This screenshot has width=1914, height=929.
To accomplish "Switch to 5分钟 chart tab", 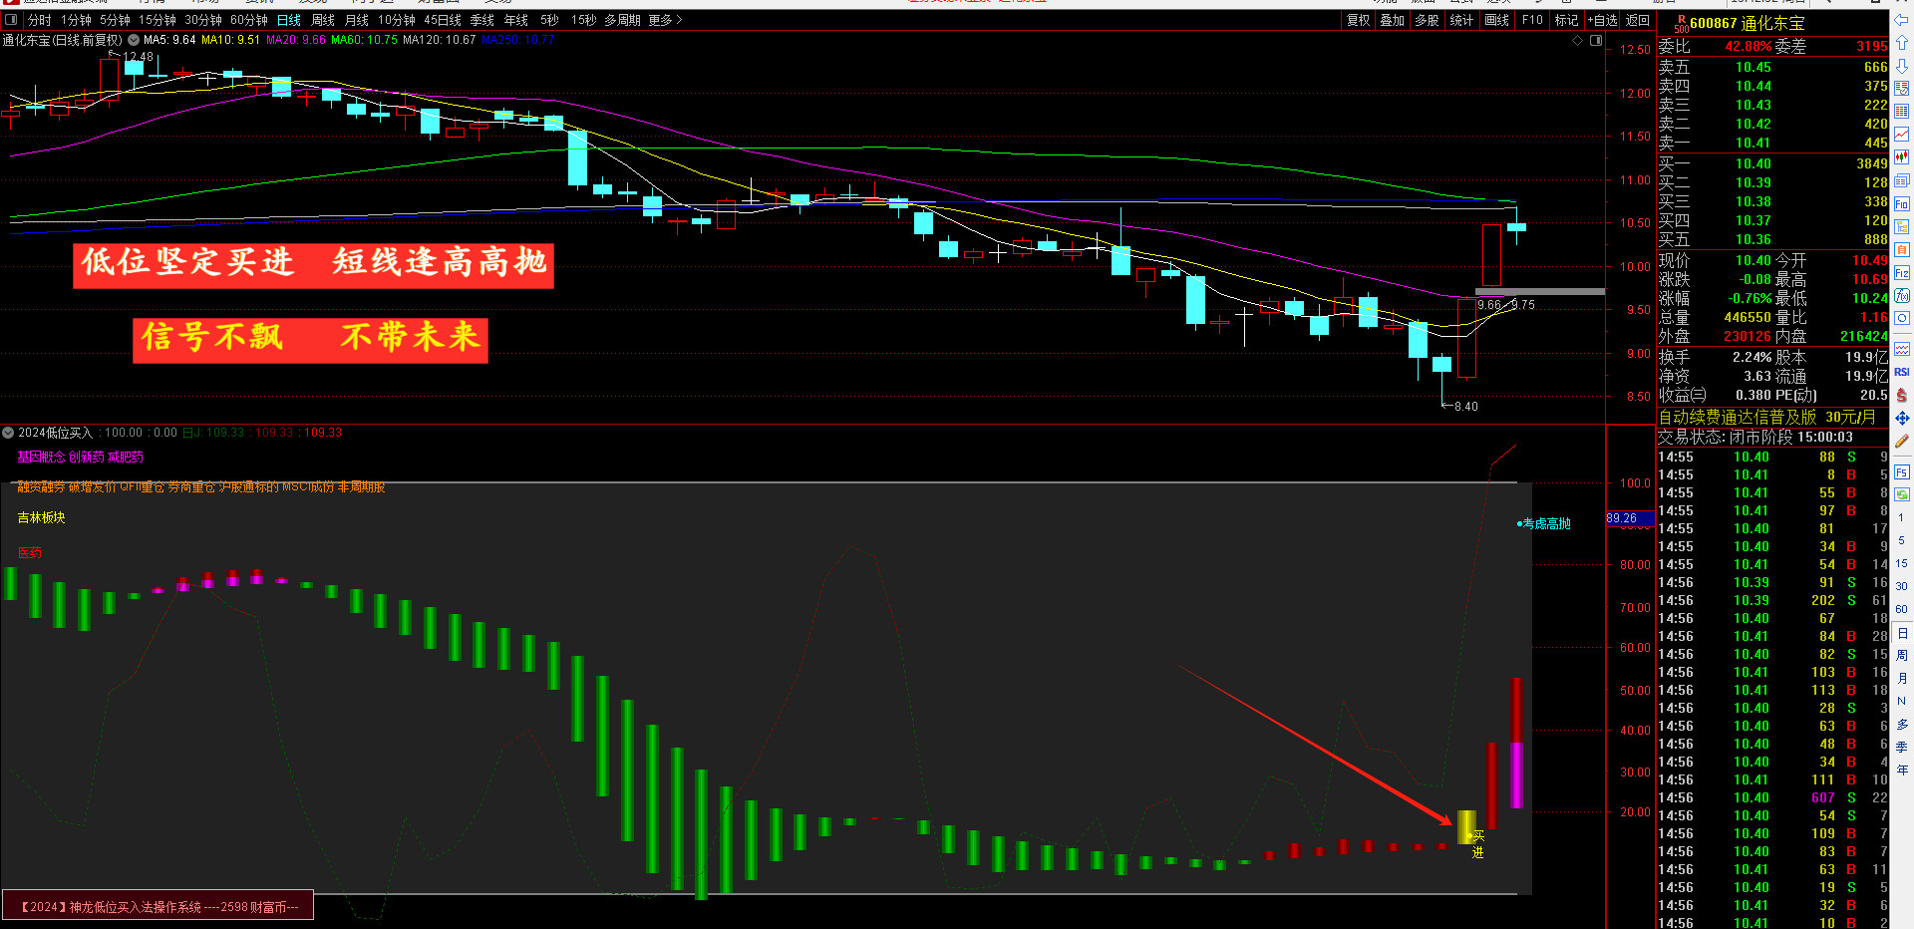I will click(x=115, y=20).
